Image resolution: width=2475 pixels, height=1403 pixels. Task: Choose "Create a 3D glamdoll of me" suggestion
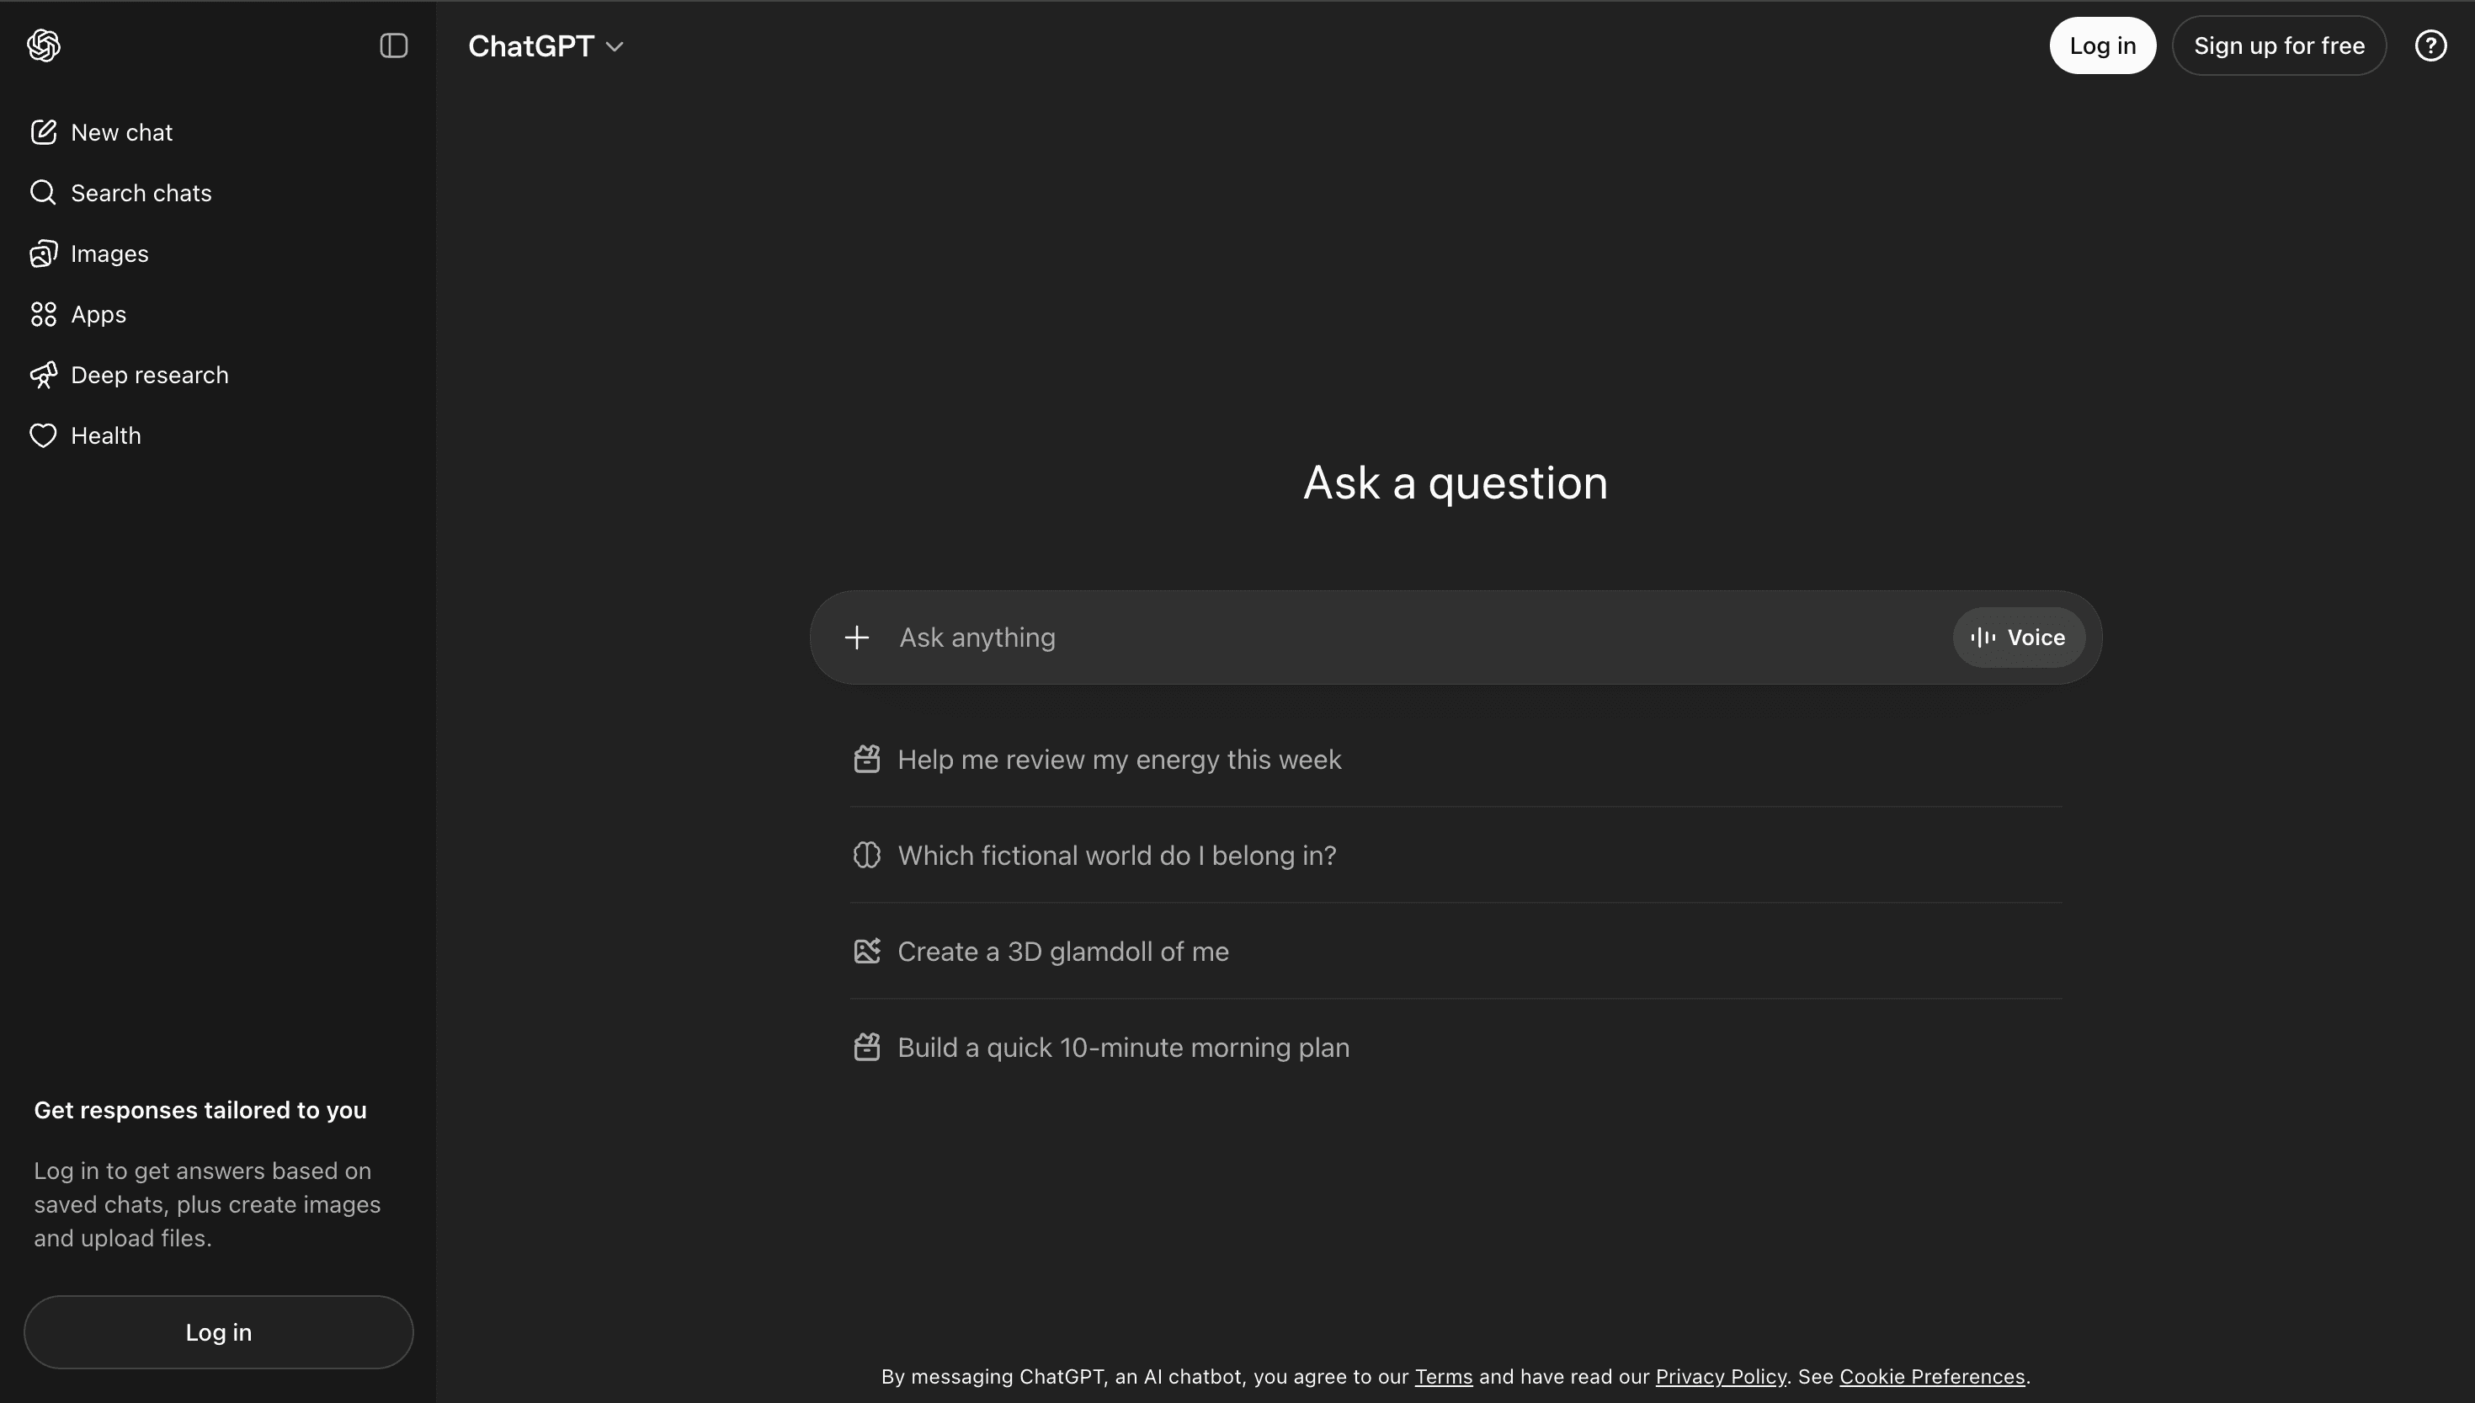[1062, 951]
